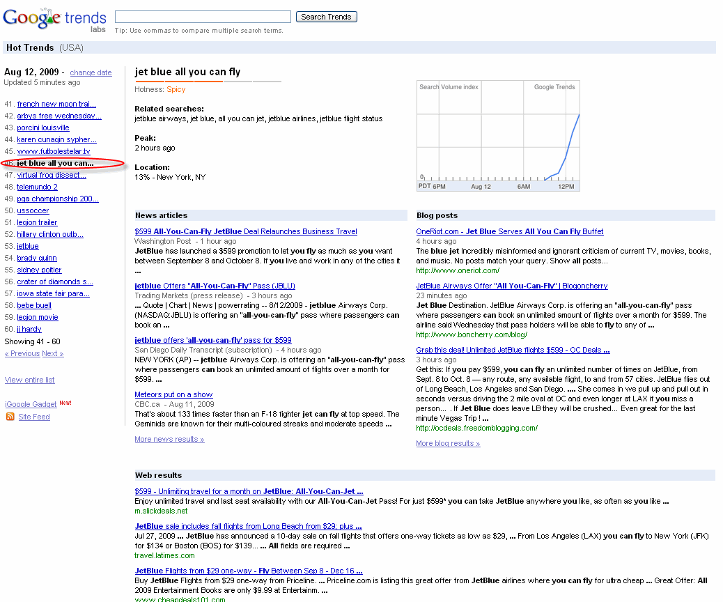Open OneRiot.com Jet Blue blog post
The width and height of the screenshot is (723, 602).
[x=509, y=231]
